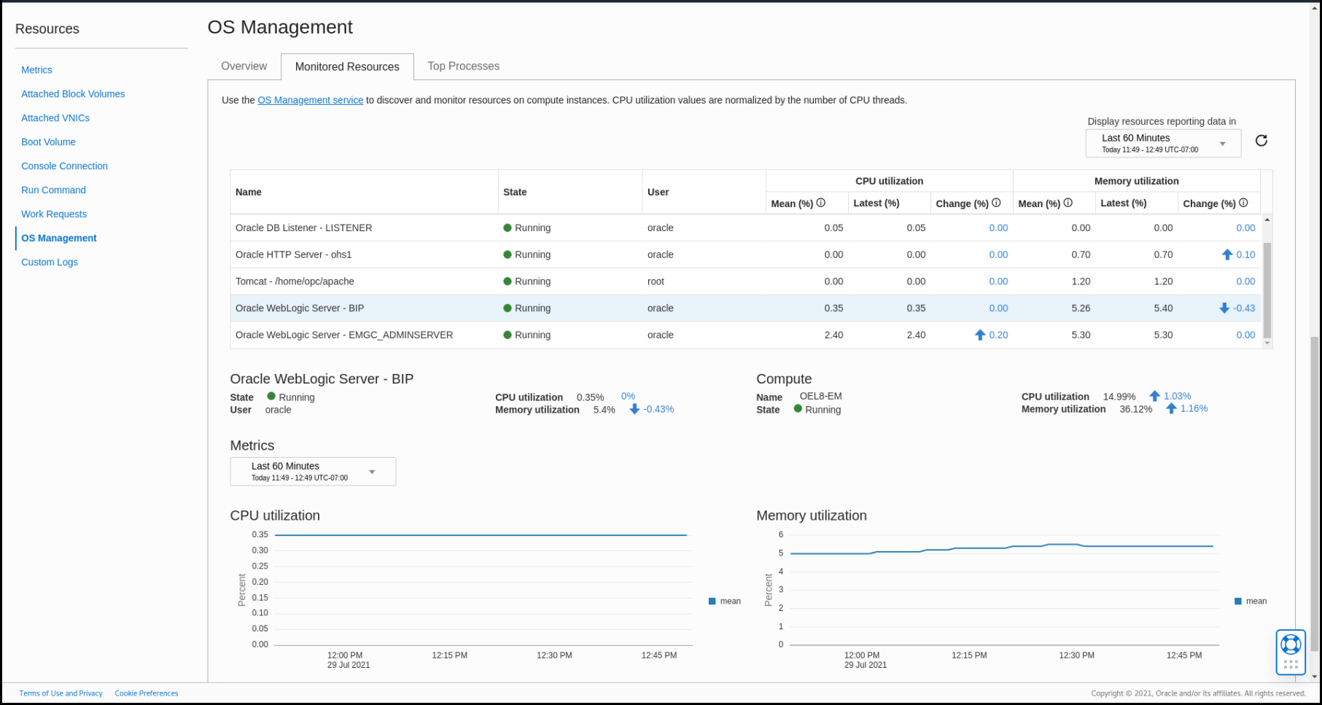This screenshot has width=1322, height=705.
Task: Open Cookie Preferences in the footer
Action: coord(146,693)
